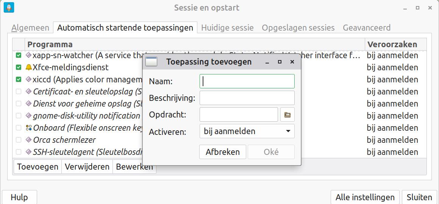This screenshot has width=439, height=204.
Task: Switch to the Huidige sessie tab
Action: tap(227, 28)
